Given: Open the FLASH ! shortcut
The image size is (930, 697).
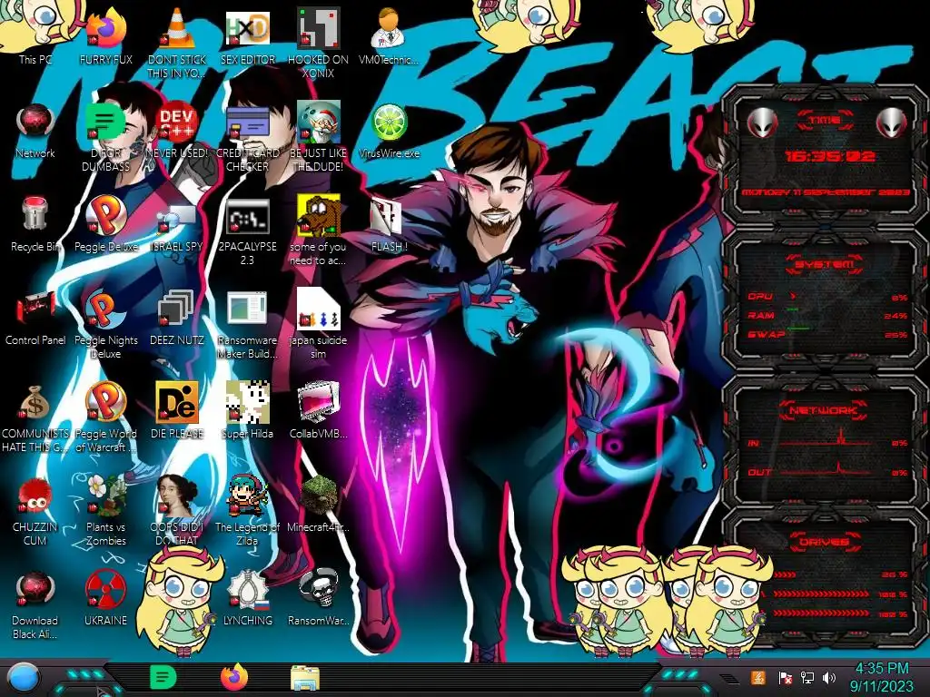Looking at the screenshot, I should (389, 225).
